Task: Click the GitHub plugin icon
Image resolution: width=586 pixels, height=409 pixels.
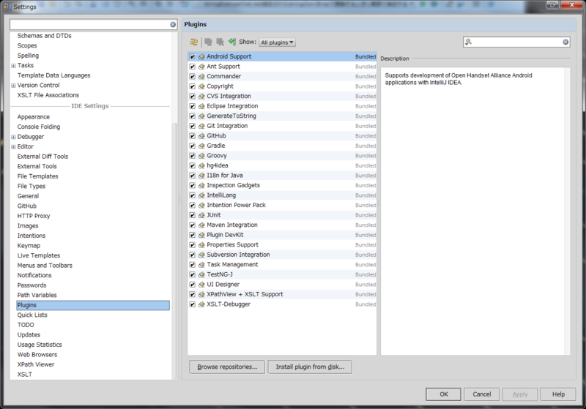Action: click(201, 136)
